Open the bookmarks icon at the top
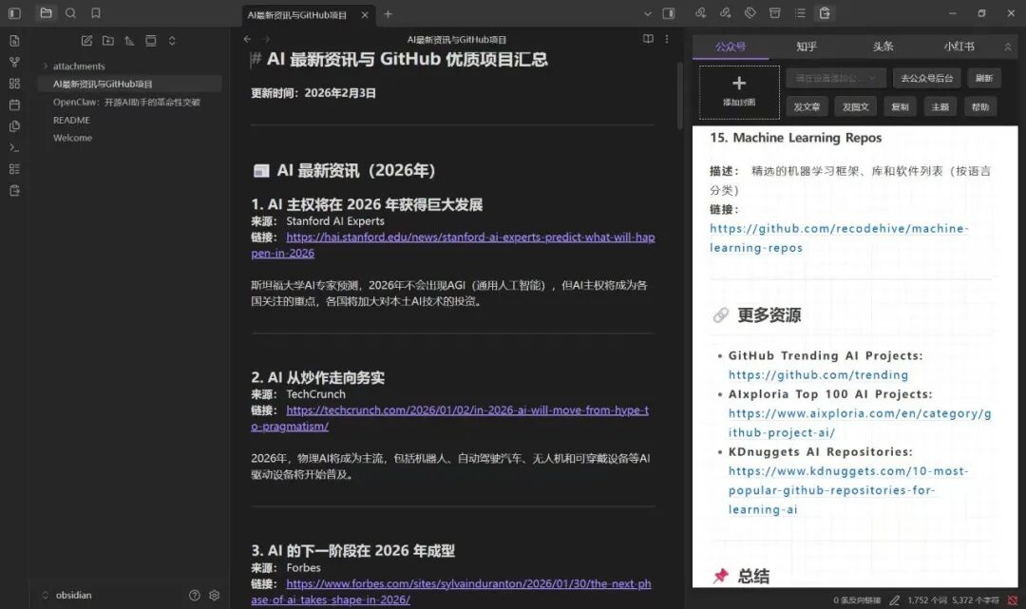The image size is (1026, 609). coord(98,13)
